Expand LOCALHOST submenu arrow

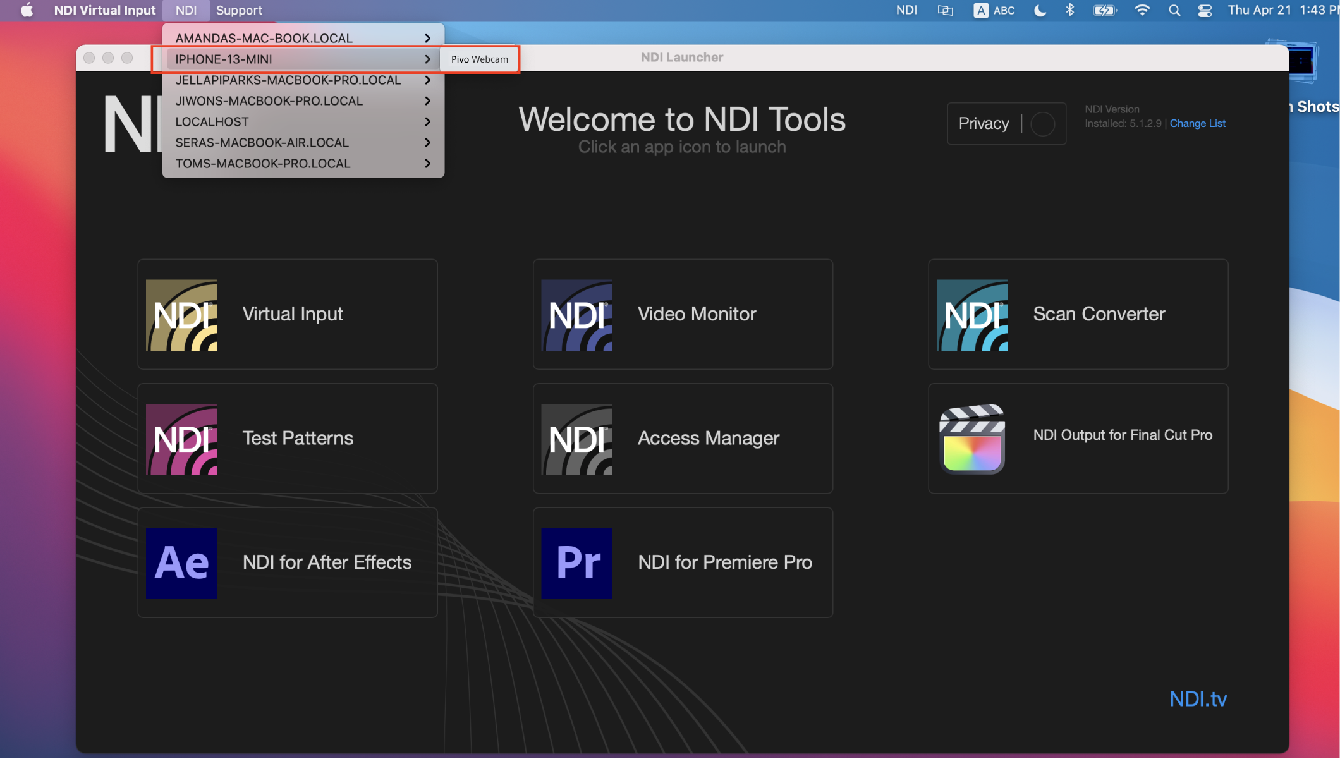click(x=428, y=121)
